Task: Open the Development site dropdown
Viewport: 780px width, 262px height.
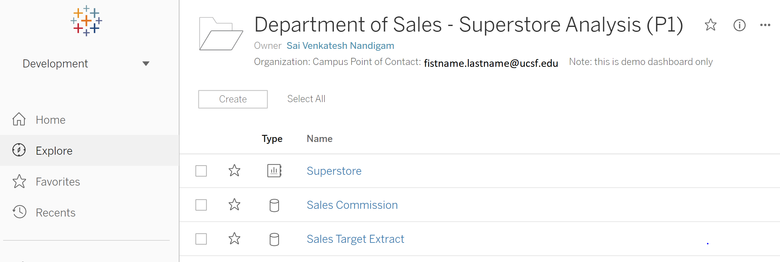Action: (86, 64)
